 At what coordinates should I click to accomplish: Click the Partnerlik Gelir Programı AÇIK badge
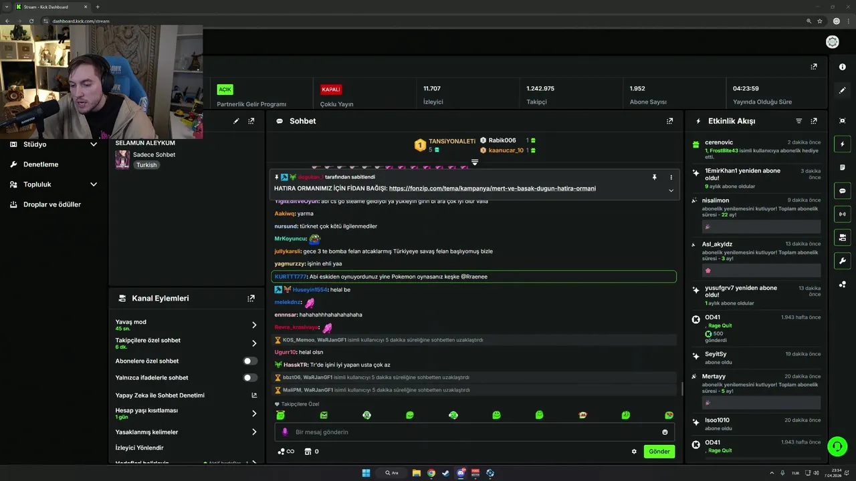point(225,90)
